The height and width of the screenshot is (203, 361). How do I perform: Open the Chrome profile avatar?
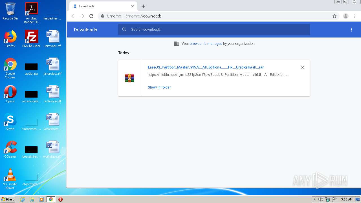click(346, 16)
